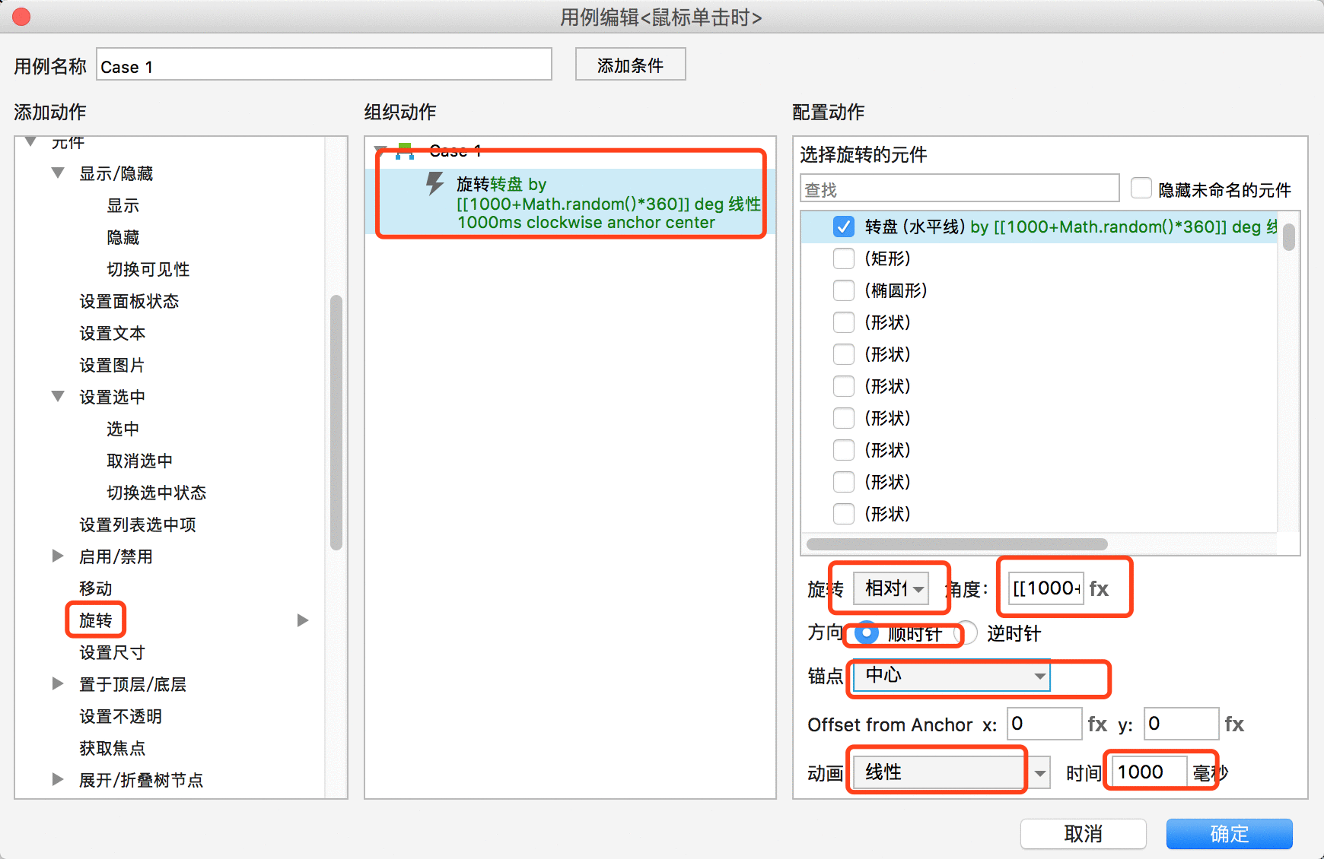Expand the 启用/禁用 group
1324x859 pixels.
tap(58, 556)
